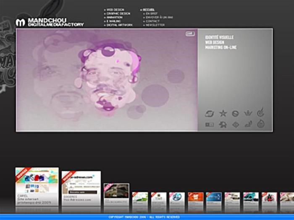
Task: Click the Contact link
Action: [x=152, y=21]
